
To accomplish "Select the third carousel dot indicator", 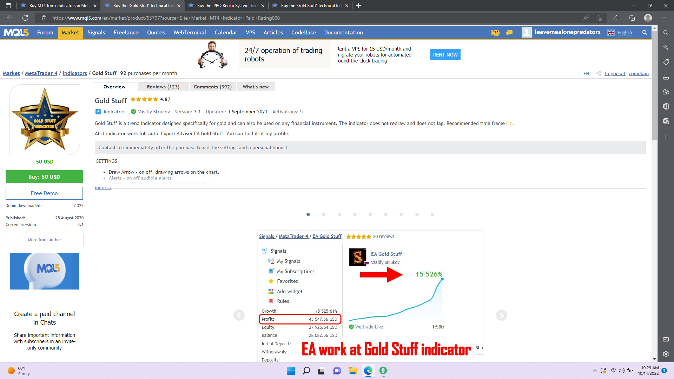I will point(339,214).
